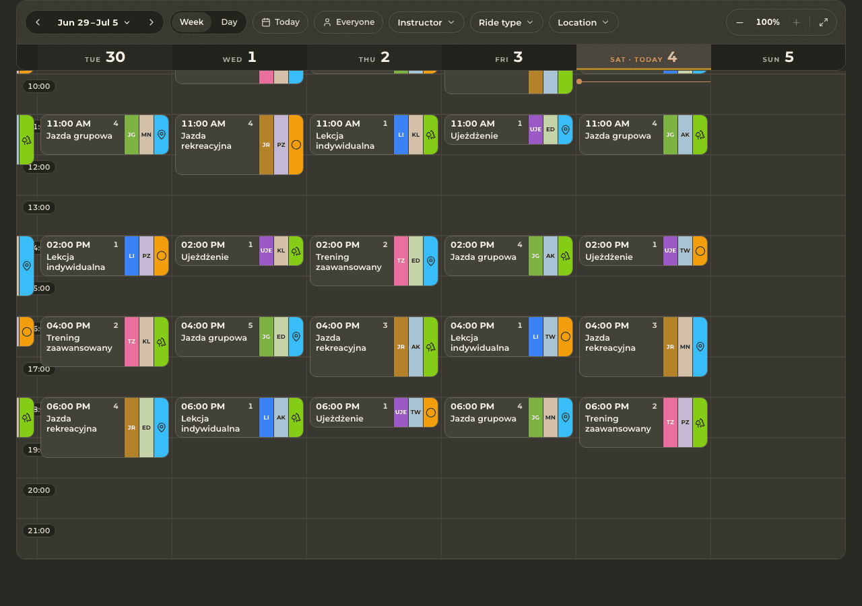The height and width of the screenshot is (606, 862).
Task: Click circle icon on Tuesday 02:00 PM Lekcja indywidualna
Action: coord(162,256)
